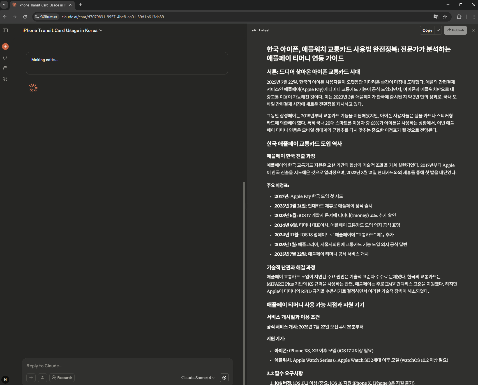The image size is (478, 385).
Task: Open the user avatar N menu
Action: pos(5,380)
